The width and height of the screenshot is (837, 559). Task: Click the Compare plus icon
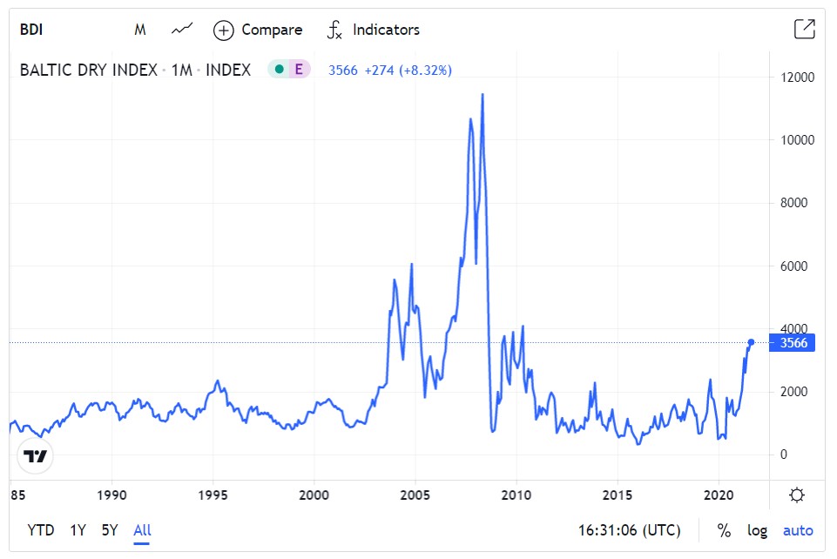[x=224, y=30]
